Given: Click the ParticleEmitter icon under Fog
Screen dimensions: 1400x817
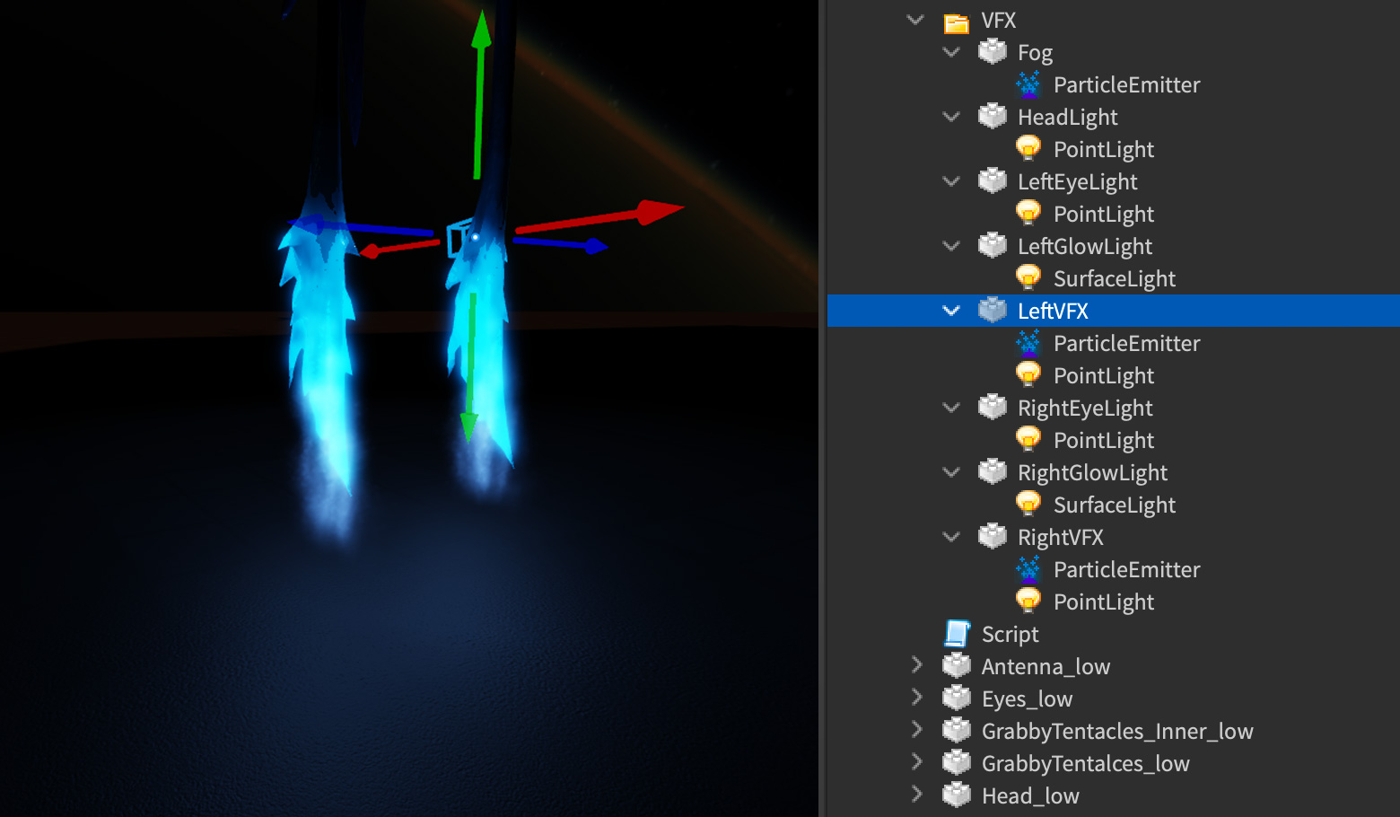Looking at the screenshot, I should (1028, 84).
